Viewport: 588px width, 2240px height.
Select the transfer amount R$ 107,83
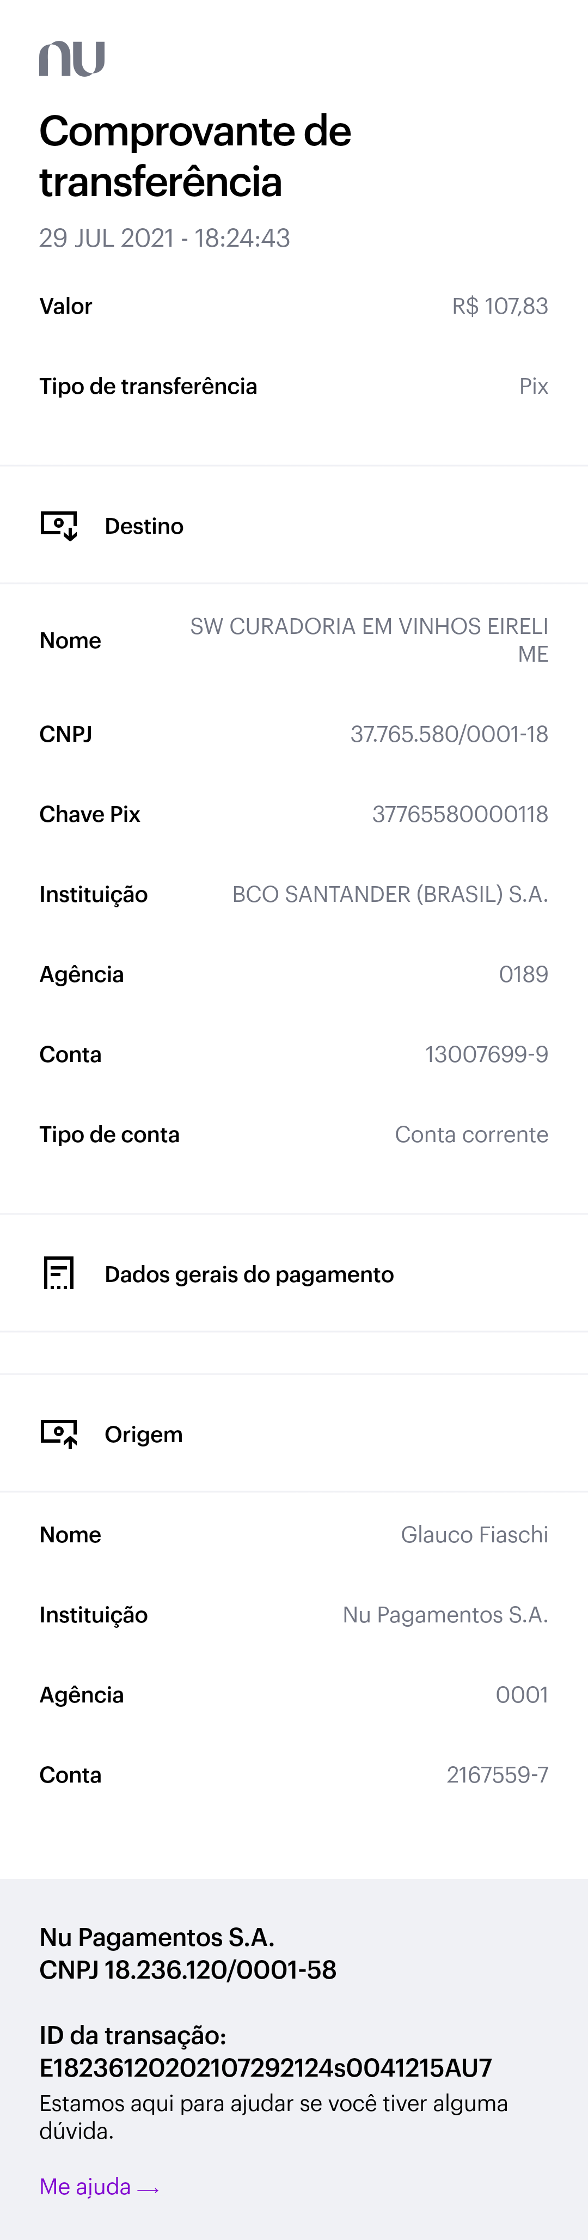point(499,306)
